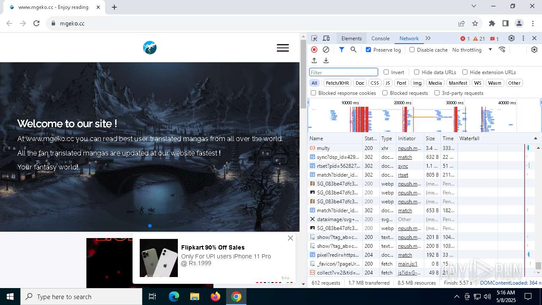This screenshot has width=542, height=305.
Task: Open network settings gear icon
Action: coord(534,50)
